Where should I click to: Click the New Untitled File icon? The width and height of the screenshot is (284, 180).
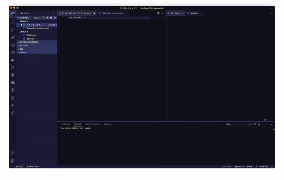[43, 18]
